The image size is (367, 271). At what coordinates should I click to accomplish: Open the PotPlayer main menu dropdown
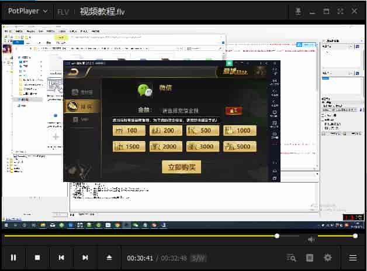[x=27, y=11]
